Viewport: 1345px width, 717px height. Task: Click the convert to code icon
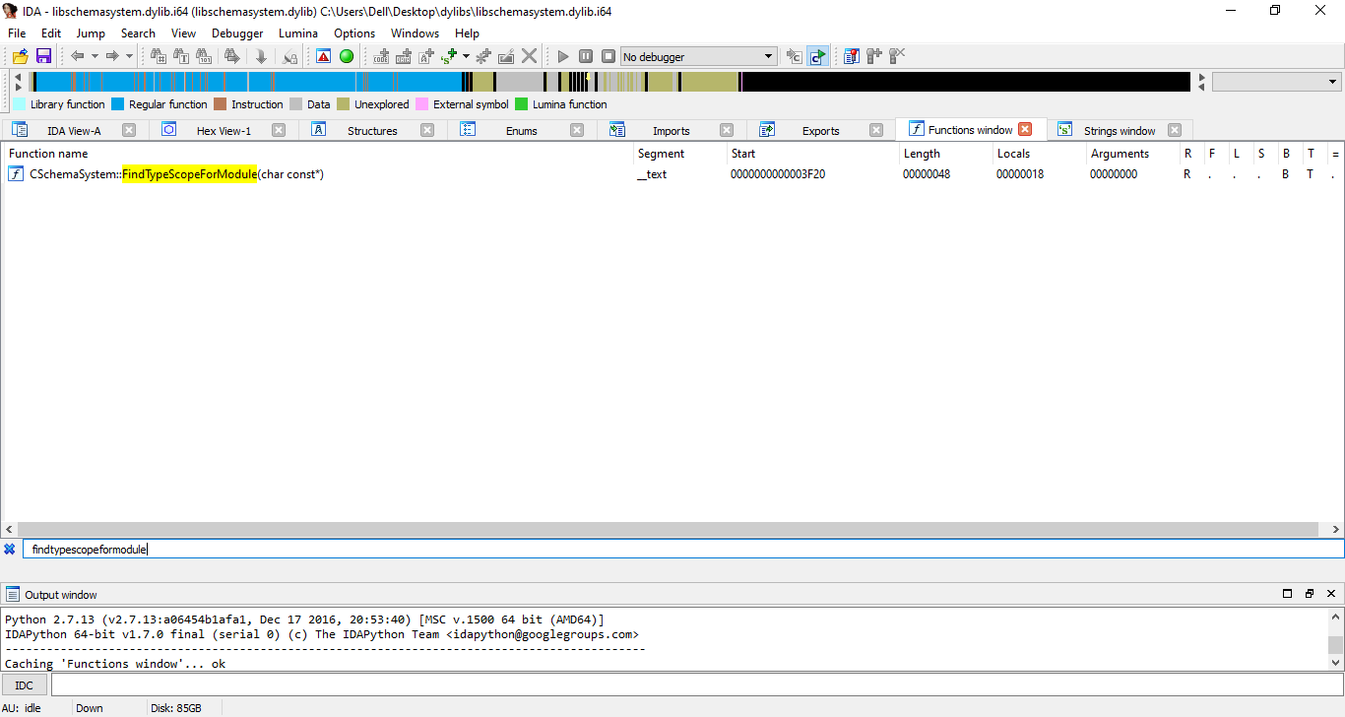[381, 56]
